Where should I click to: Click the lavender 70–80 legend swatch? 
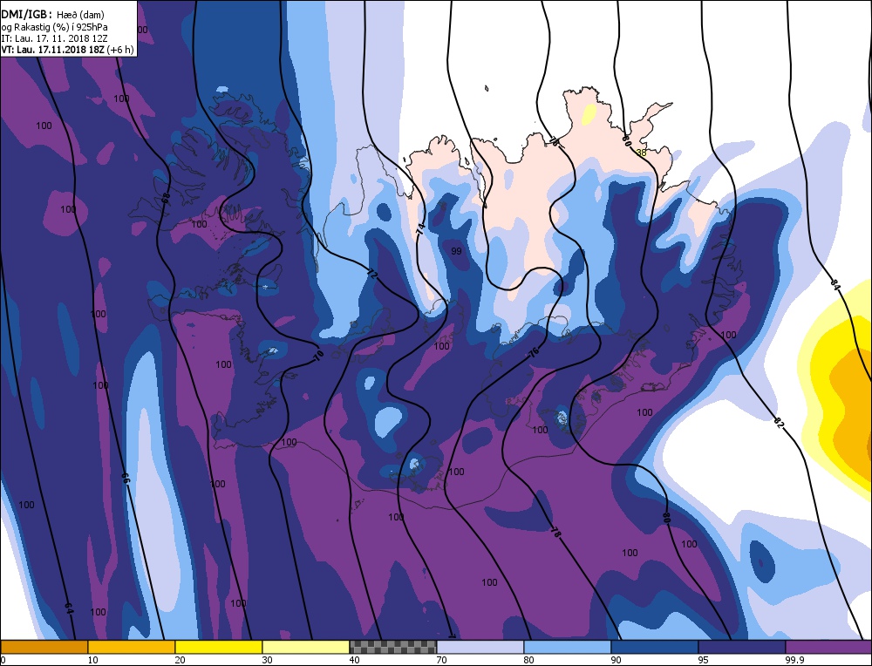(x=480, y=647)
